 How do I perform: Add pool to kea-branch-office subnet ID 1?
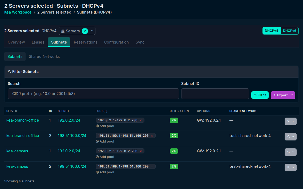click(x=105, y=126)
